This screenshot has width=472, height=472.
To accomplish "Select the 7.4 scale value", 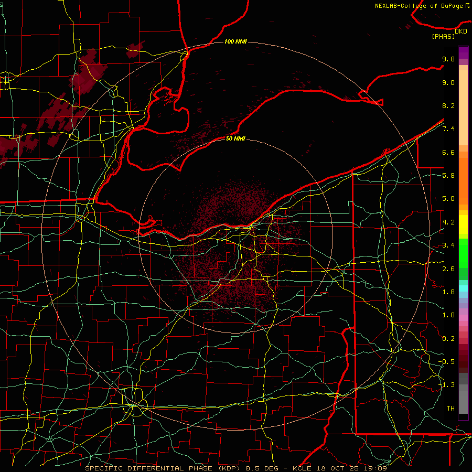I will (448, 129).
